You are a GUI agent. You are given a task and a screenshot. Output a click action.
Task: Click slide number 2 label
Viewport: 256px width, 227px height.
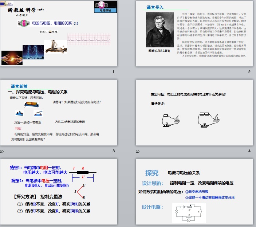249,72
